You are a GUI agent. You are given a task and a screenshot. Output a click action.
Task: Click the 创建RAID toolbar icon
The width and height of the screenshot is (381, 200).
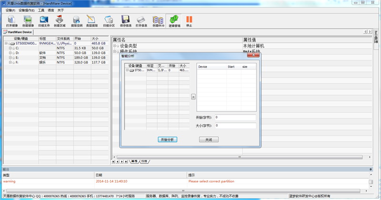[158, 21]
